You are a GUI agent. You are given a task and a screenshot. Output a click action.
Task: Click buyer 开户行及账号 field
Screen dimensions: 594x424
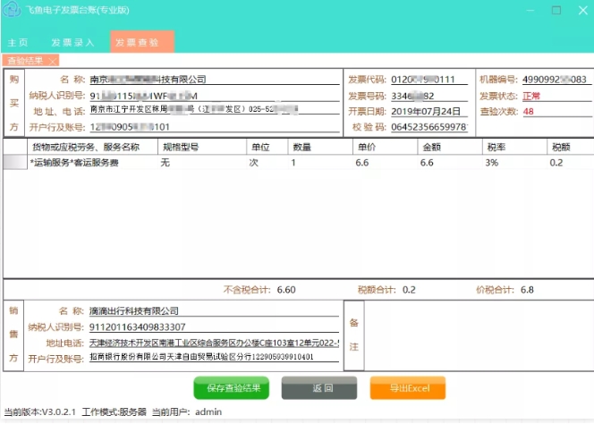(x=215, y=127)
